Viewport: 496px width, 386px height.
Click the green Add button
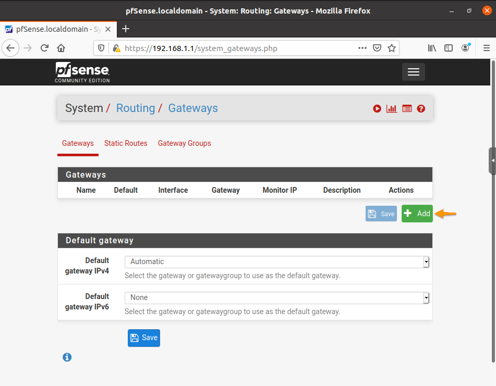click(417, 214)
